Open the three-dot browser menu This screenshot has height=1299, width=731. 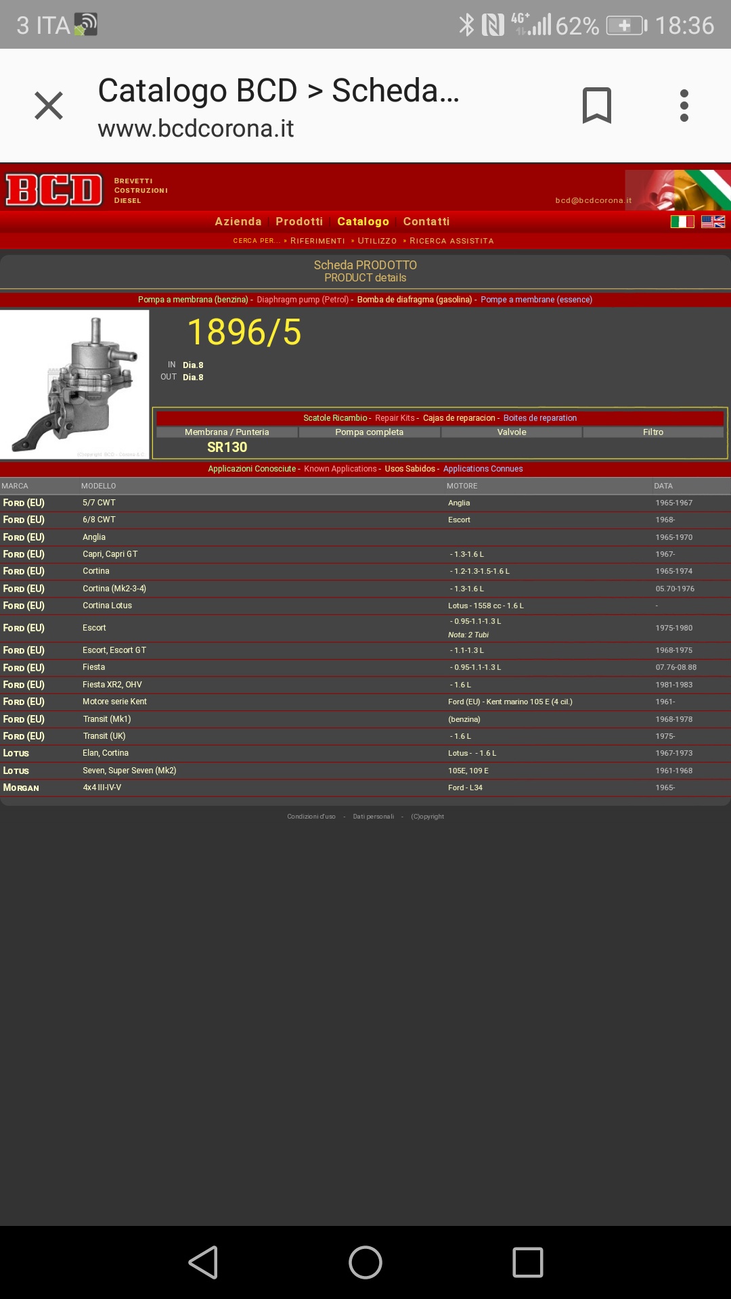click(x=684, y=106)
